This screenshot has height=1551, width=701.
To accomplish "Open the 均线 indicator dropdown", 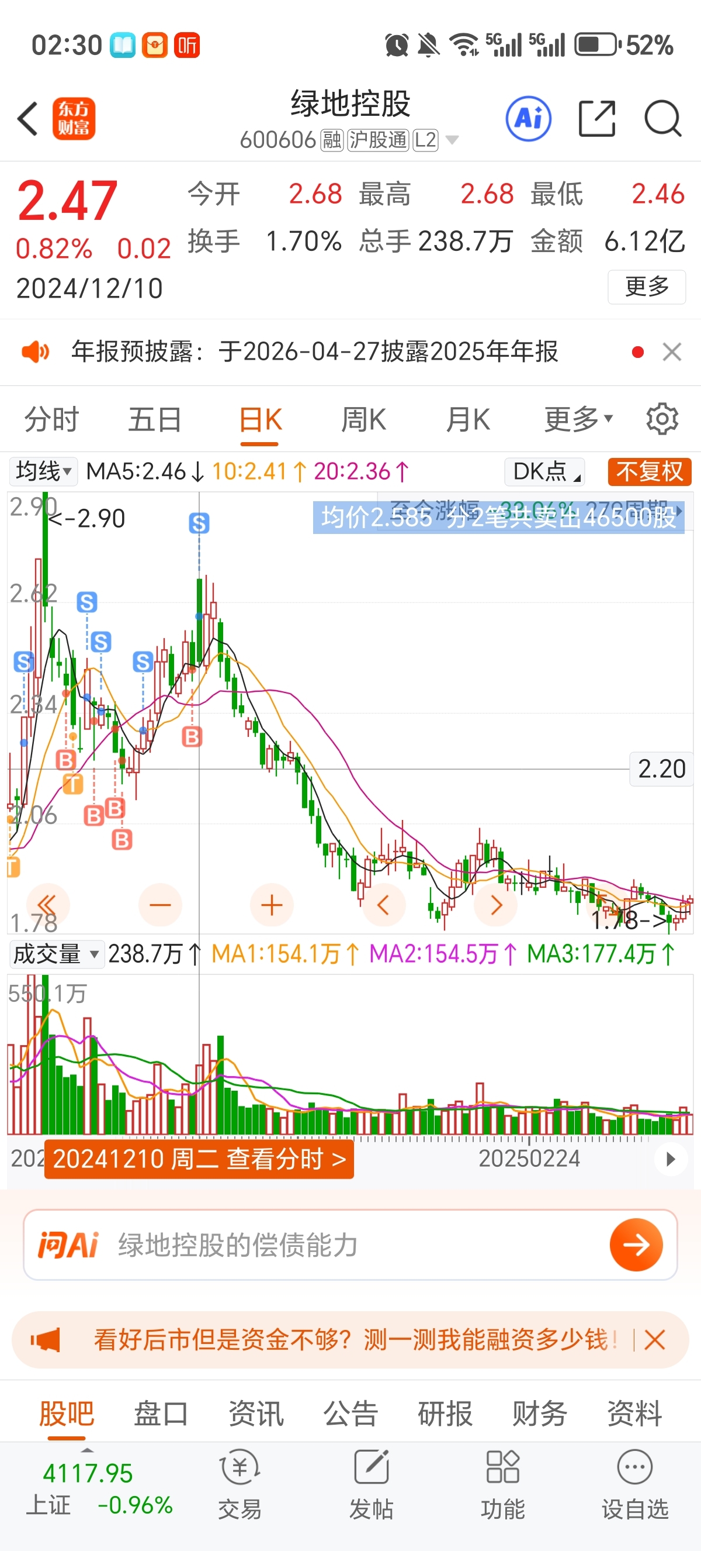I will click(43, 471).
